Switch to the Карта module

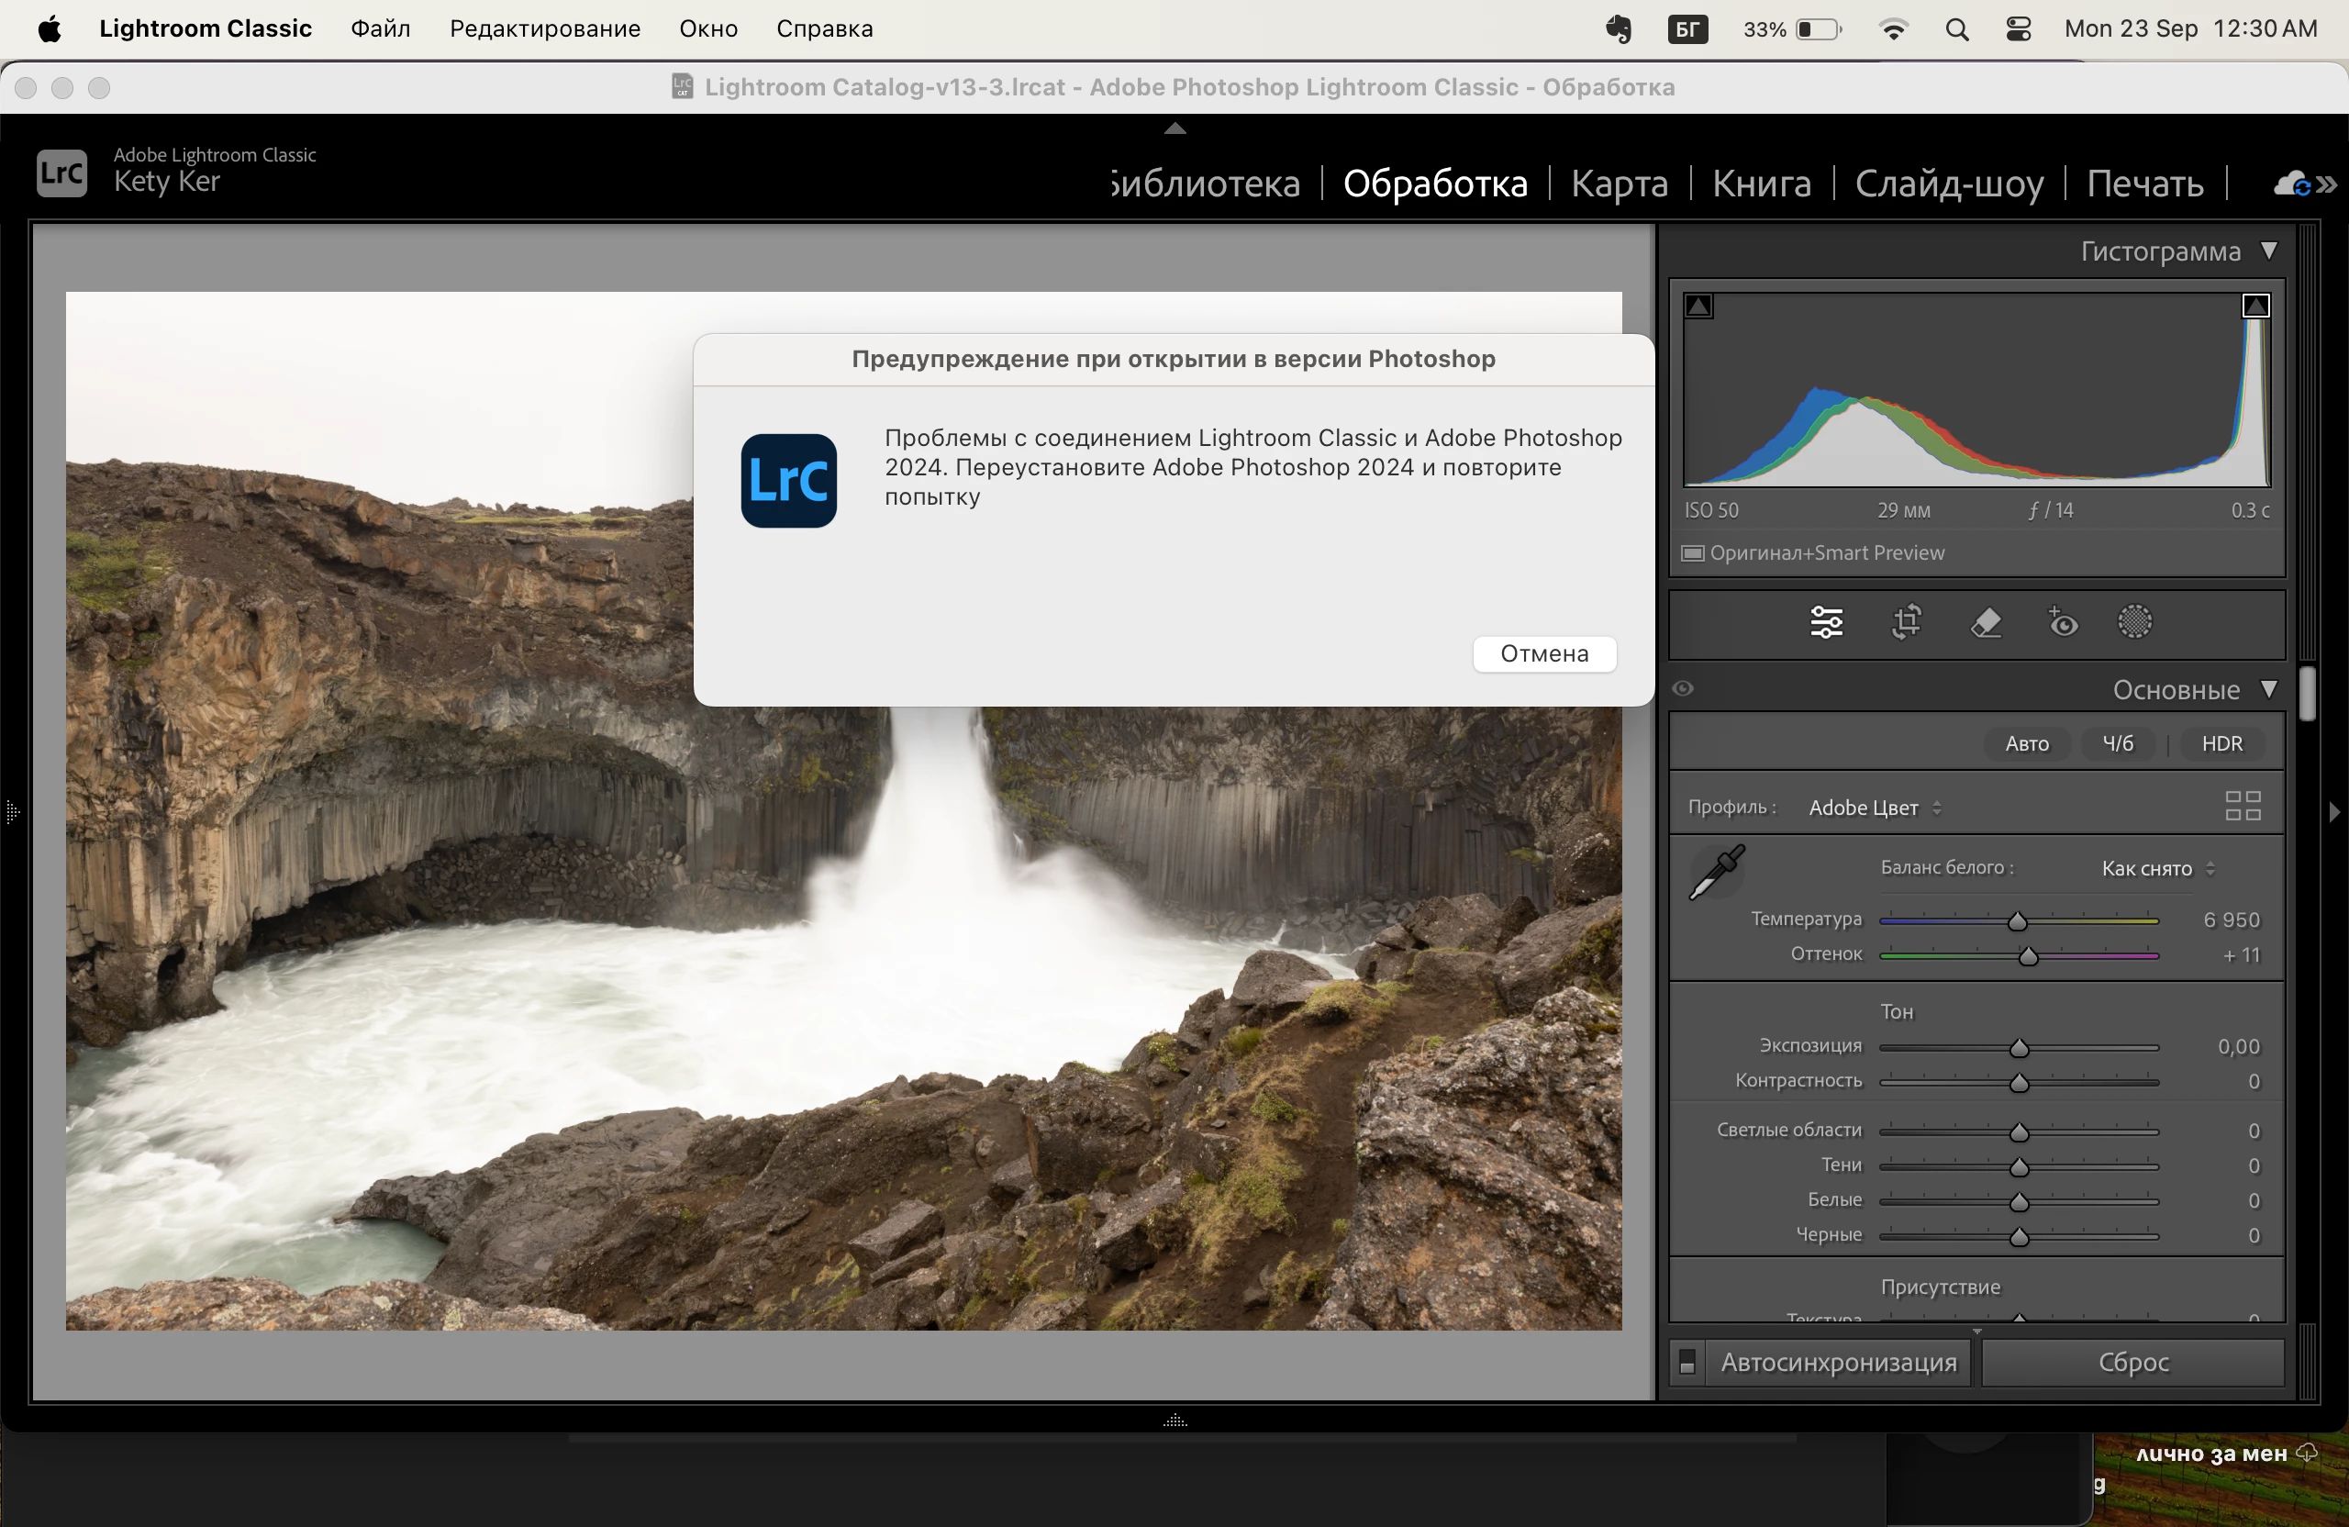pos(1619,184)
